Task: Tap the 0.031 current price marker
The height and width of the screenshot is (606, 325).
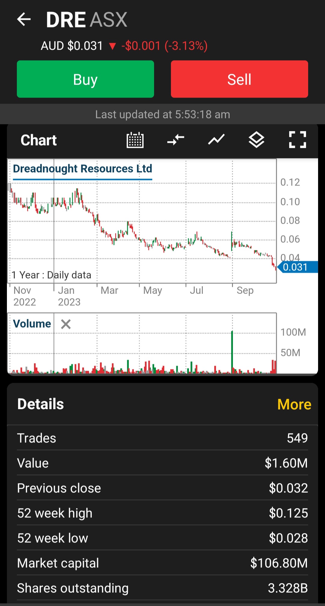Action: coord(296,267)
